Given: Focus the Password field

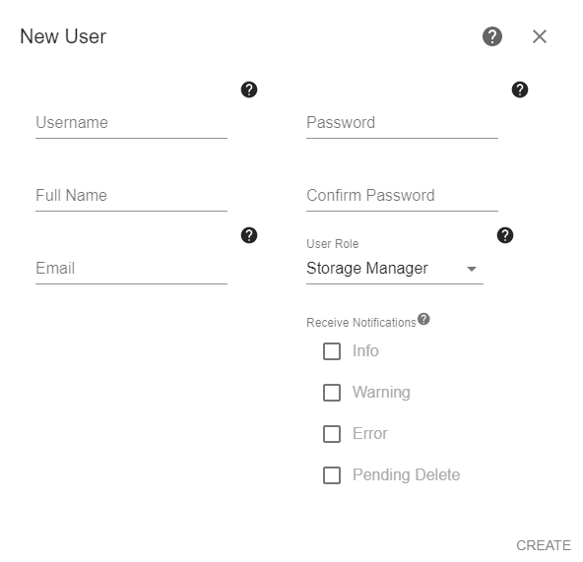Looking at the screenshot, I should [402, 123].
